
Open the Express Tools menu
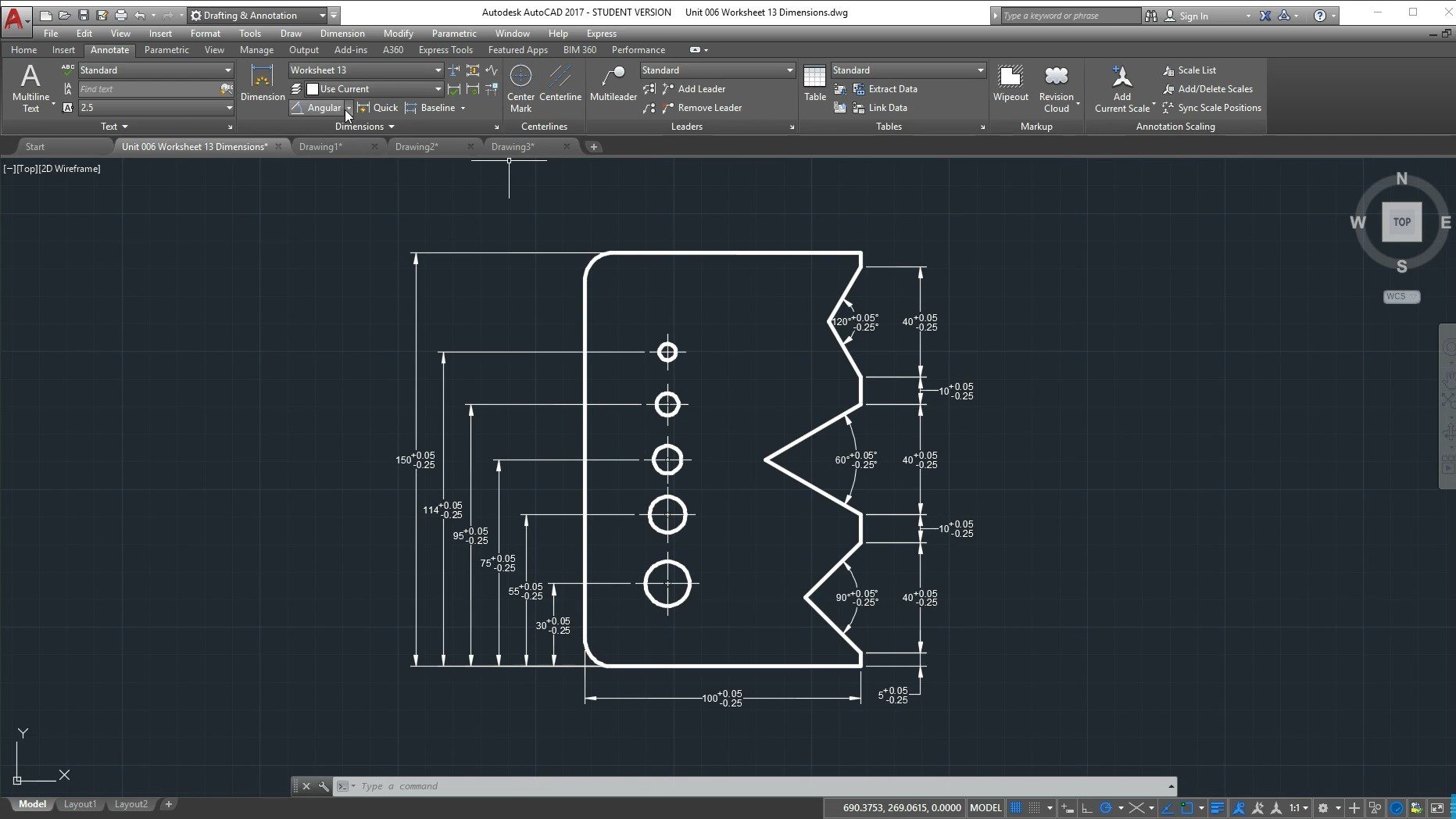click(x=445, y=49)
